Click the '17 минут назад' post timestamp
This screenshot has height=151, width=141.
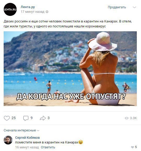32,12
